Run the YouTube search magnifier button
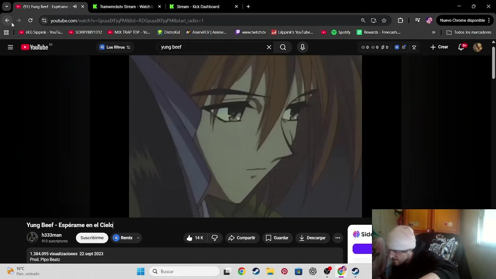The height and width of the screenshot is (279, 496). point(283,47)
